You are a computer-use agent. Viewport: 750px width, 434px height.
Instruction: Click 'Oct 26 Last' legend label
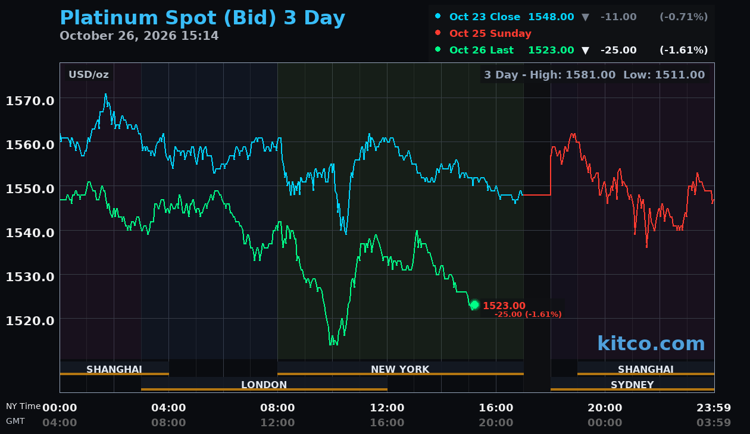[482, 50]
